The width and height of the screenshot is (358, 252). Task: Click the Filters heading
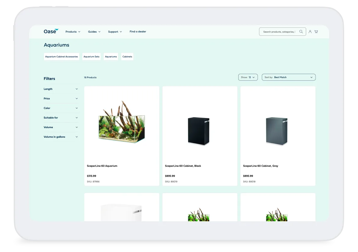49,79
